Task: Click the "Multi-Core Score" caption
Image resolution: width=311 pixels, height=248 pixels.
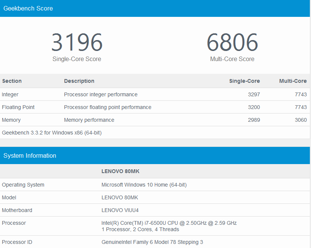Action: (x=232, y=59)
